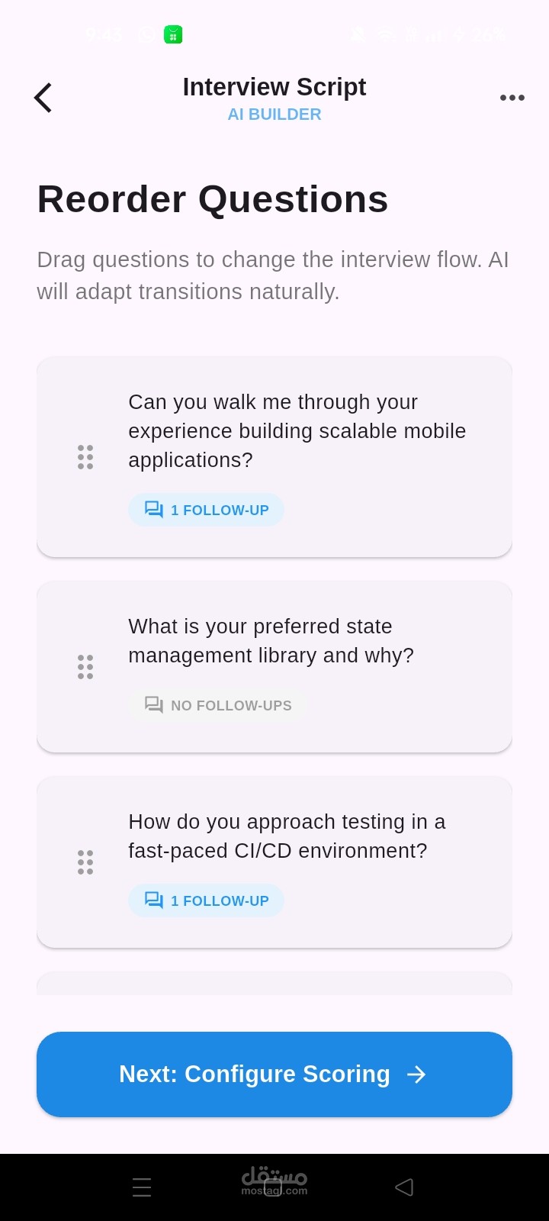Tap the NO FOLLOW-UPS chip
This screenshot has height=1221, width=549.
click(x=217, y=705)
